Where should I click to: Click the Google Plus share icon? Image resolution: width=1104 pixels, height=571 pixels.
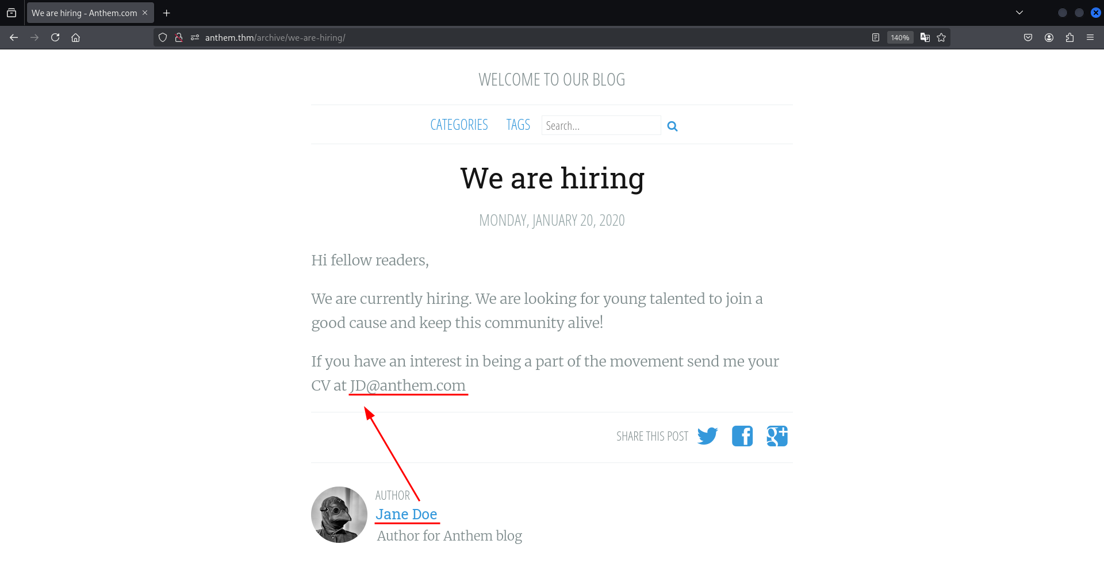[777, 436]
